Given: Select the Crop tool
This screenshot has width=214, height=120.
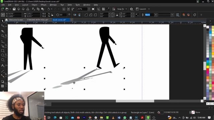Looking at the screenshot, I should pyautogui.click(x=2, y=31).
